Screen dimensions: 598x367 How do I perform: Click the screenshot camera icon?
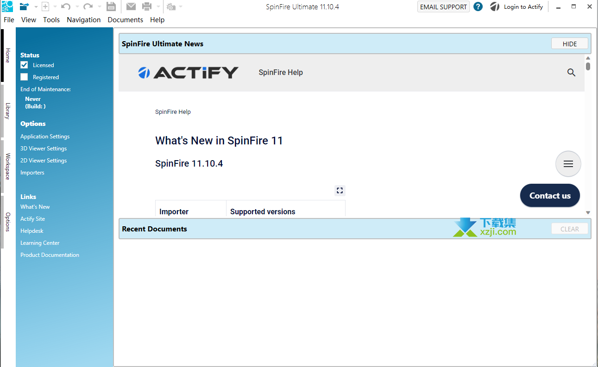(x=171, y=6)
